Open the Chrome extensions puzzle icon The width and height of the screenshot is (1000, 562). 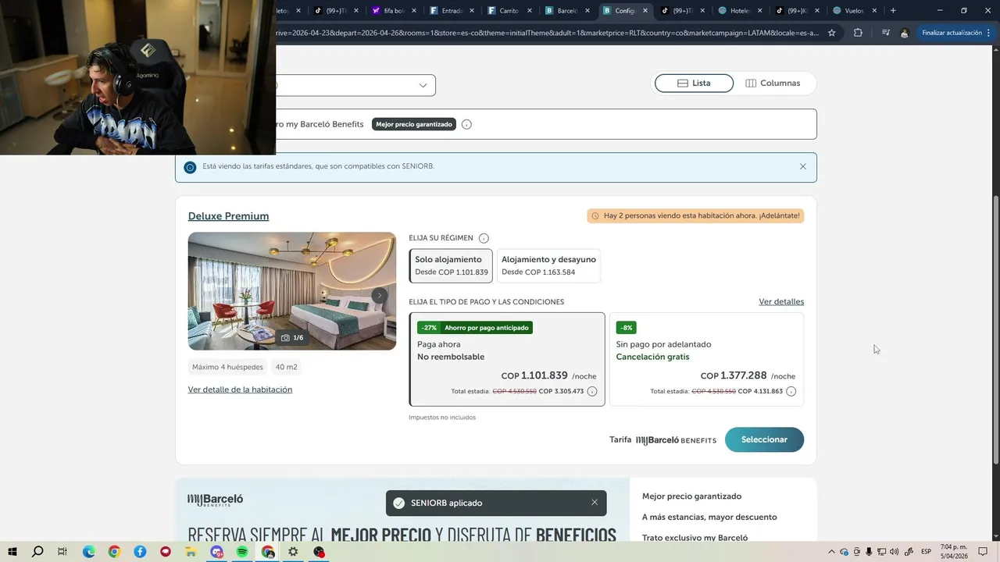click(x=858, y=33)
